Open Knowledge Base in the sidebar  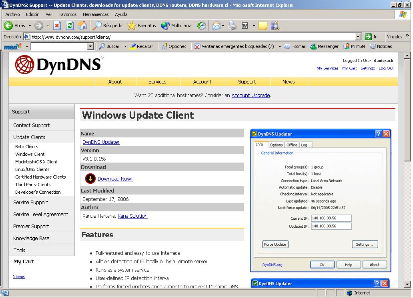[x=42, y=238]
